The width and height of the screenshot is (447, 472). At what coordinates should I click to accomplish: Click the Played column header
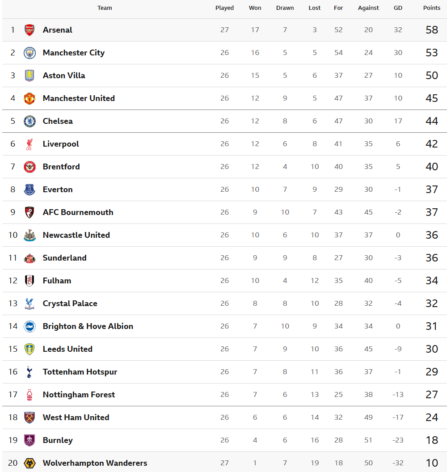[224, 8]
